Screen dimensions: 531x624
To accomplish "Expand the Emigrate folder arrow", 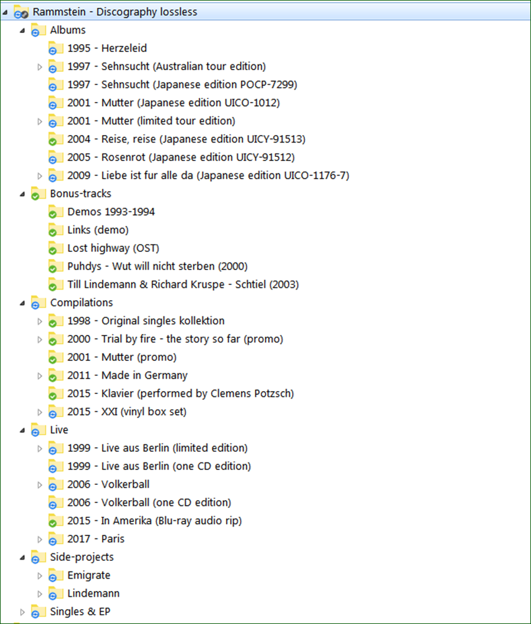I will pyautogui.click(x=40, y=576).
